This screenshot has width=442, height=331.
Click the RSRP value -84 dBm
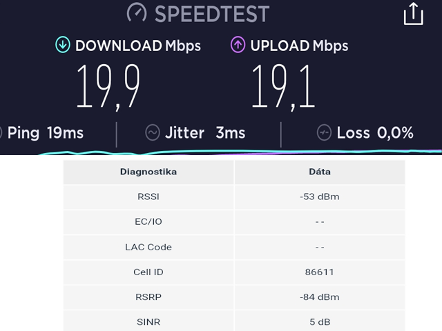tap(320, 297)
